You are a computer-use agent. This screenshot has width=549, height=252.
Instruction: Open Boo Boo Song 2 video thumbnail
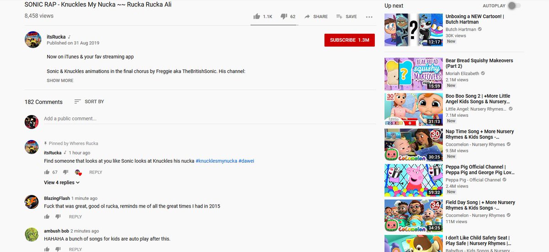[x=413, y=109]
